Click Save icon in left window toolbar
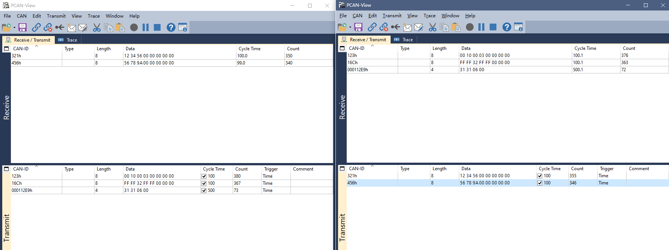The image size is (669, 250). tap(23, 27)
